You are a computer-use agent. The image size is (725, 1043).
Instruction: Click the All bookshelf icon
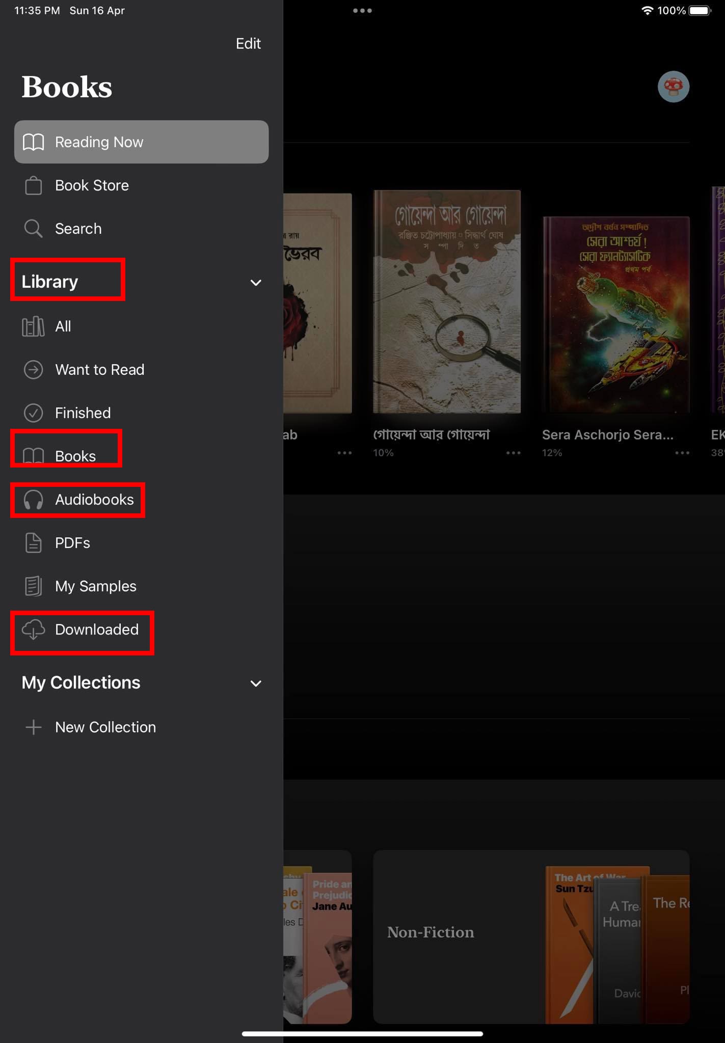coord(34,326)
